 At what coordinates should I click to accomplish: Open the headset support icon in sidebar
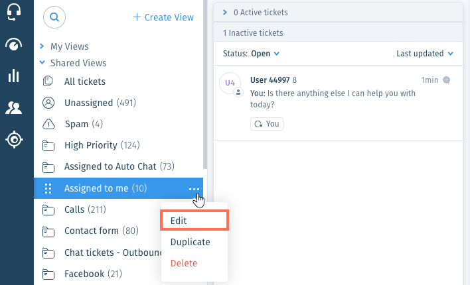14,12
